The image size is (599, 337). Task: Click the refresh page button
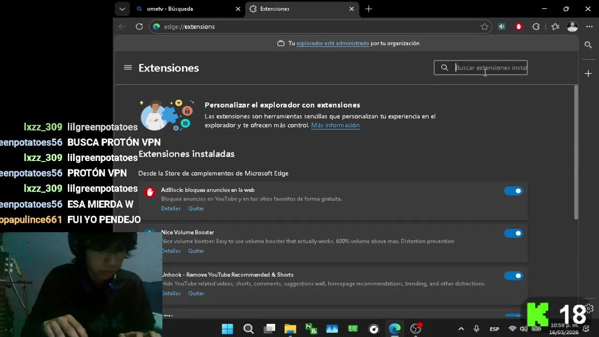tap(139, 27)
